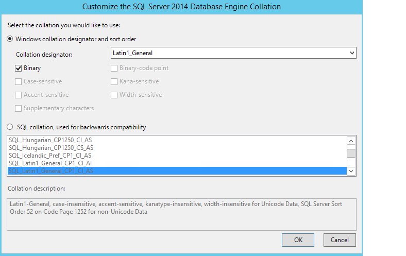Click the collation list scroll down arrow
The image size is (406, 256).
(351, 171)
